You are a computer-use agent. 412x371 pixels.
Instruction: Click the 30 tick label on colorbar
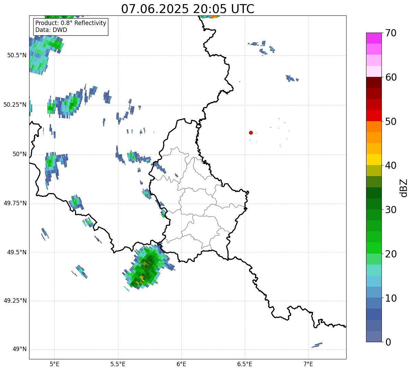(x=391, y=210)
